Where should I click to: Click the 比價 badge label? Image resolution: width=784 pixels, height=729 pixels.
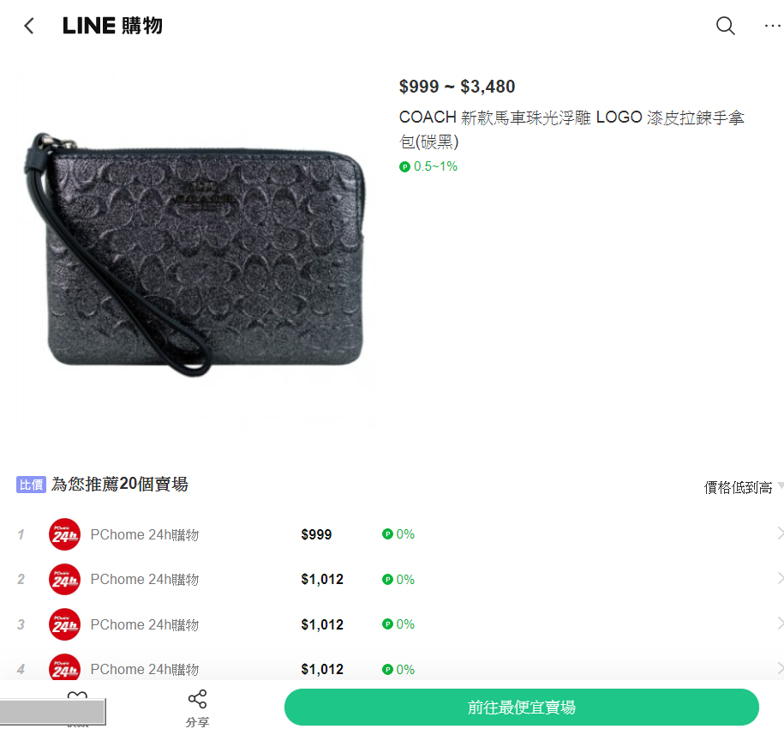tap(31, 485)
